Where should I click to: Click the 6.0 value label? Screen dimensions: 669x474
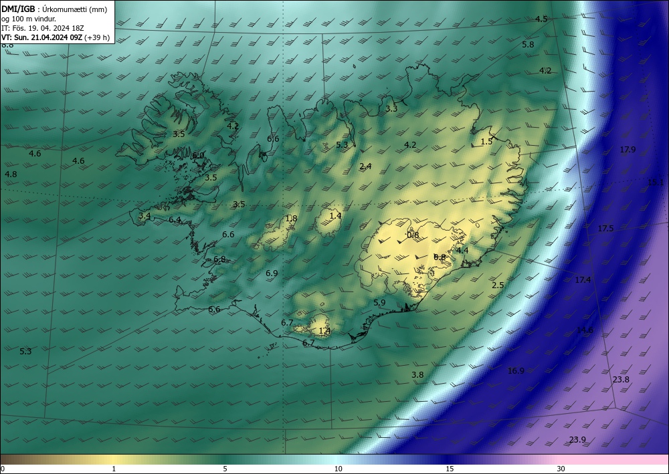(198, 156)
